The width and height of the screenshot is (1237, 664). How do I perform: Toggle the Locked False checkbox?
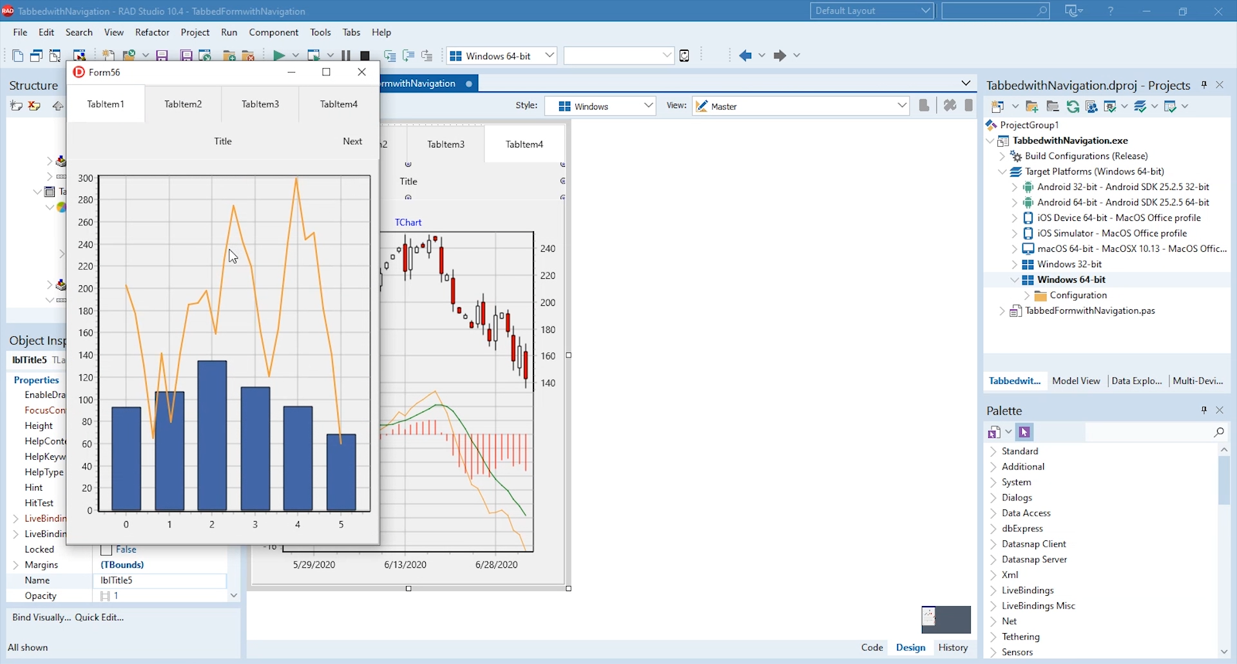pyautogui.click(x=107, y=550)
